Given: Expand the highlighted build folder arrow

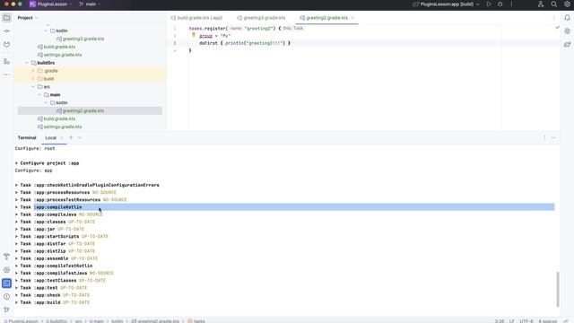Looking at the screenshot, I should pos(33,79).
